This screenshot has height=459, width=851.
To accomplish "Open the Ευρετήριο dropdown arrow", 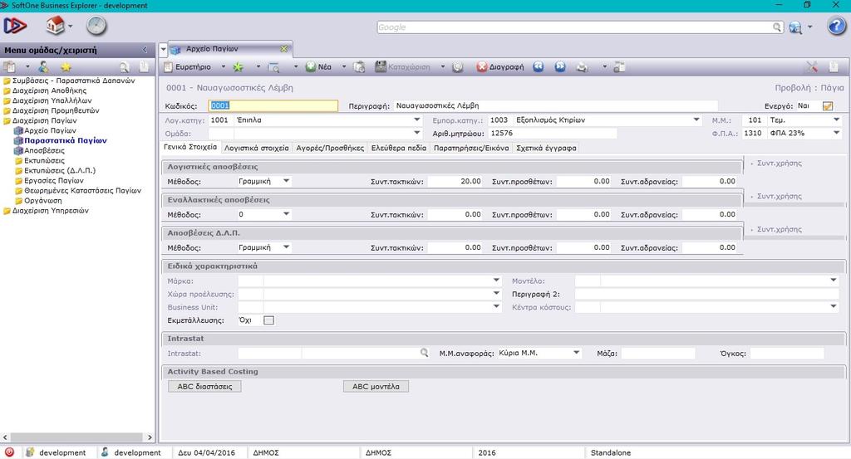I will click(223, 67).
